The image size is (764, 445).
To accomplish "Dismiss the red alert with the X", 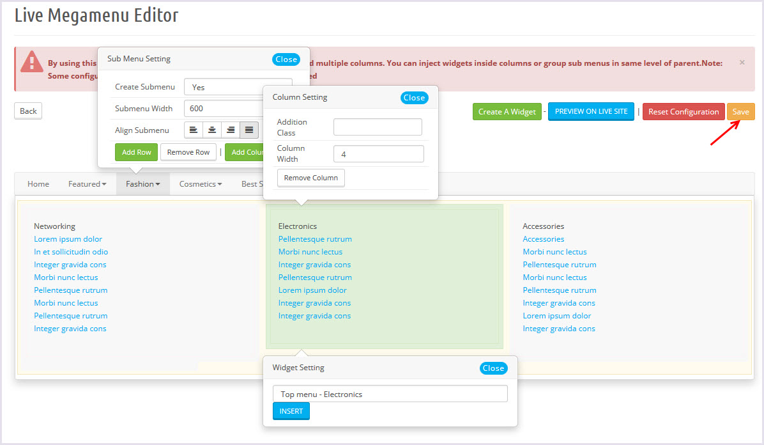I will pos(742,63).
